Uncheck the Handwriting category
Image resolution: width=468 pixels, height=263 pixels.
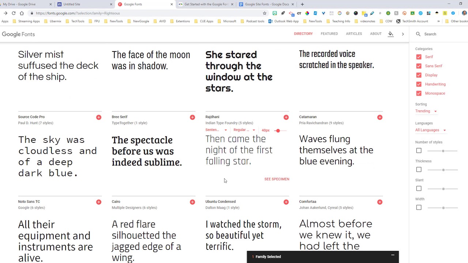pyautogui.click(x=419, y=84)
